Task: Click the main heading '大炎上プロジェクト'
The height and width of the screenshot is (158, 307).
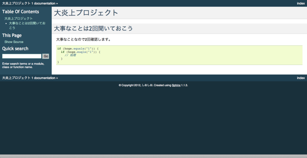Action: pos(86,13)
